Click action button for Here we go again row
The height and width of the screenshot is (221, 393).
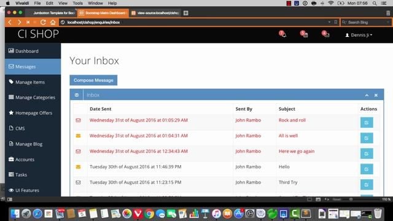[x=367, y=153]
